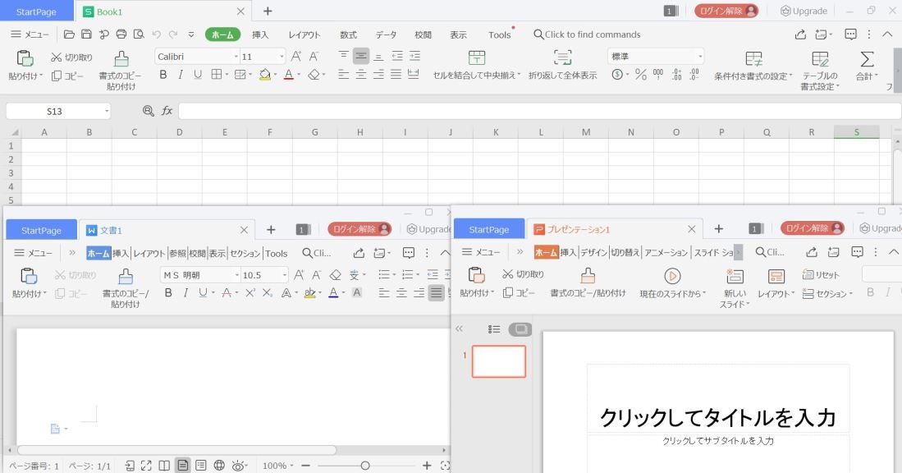Viewport: 902px width, 473px height.
Task: Open the Calibri font dropdown
Action: point(236,56)
